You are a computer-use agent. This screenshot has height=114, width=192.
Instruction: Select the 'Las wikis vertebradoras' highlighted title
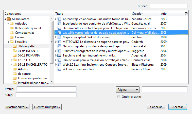[96, 33]
